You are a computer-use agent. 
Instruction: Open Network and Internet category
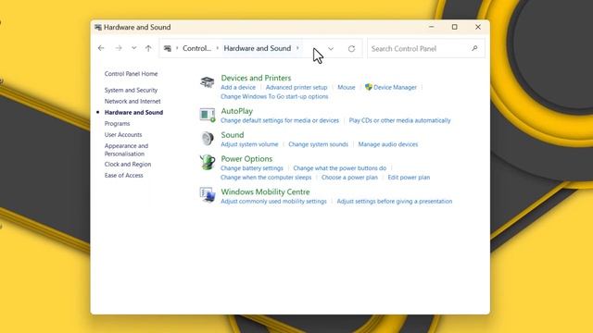132,101
